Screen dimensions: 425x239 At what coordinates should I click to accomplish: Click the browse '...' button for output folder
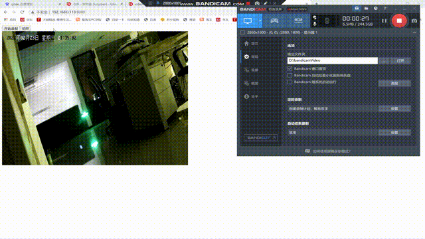384,60
